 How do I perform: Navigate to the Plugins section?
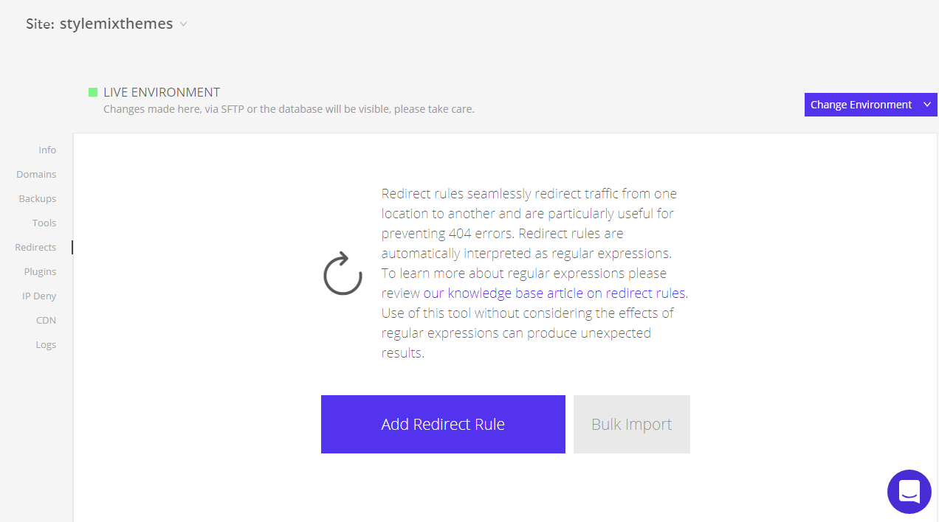click(40, 271)
